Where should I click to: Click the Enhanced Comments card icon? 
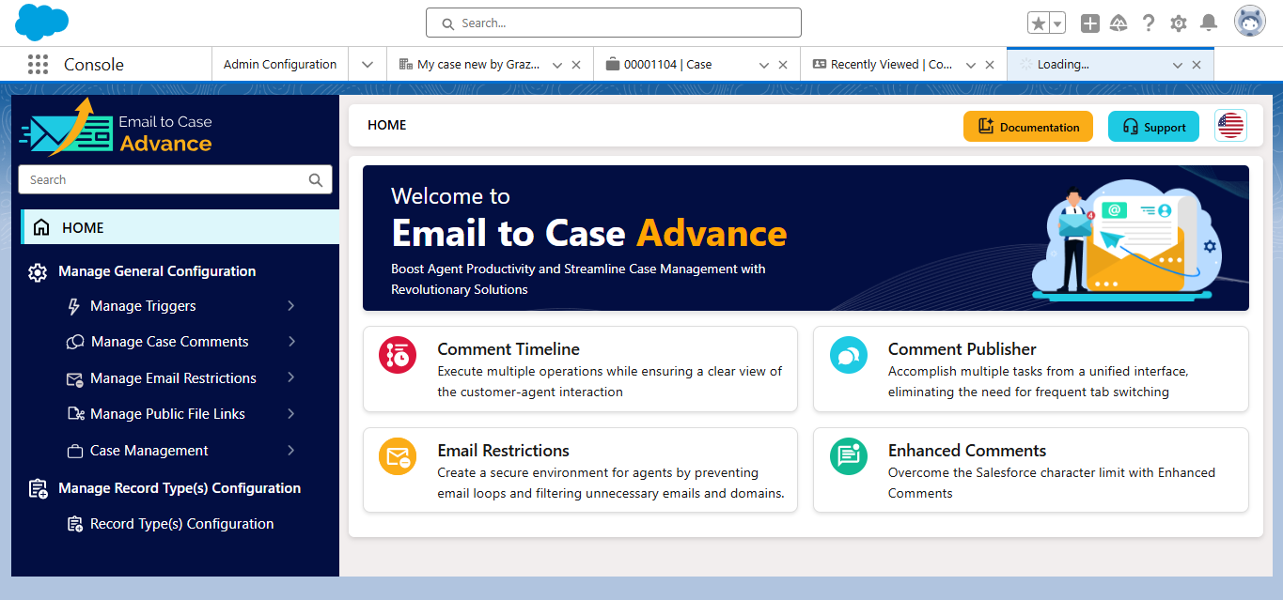[x=848, y=456]
